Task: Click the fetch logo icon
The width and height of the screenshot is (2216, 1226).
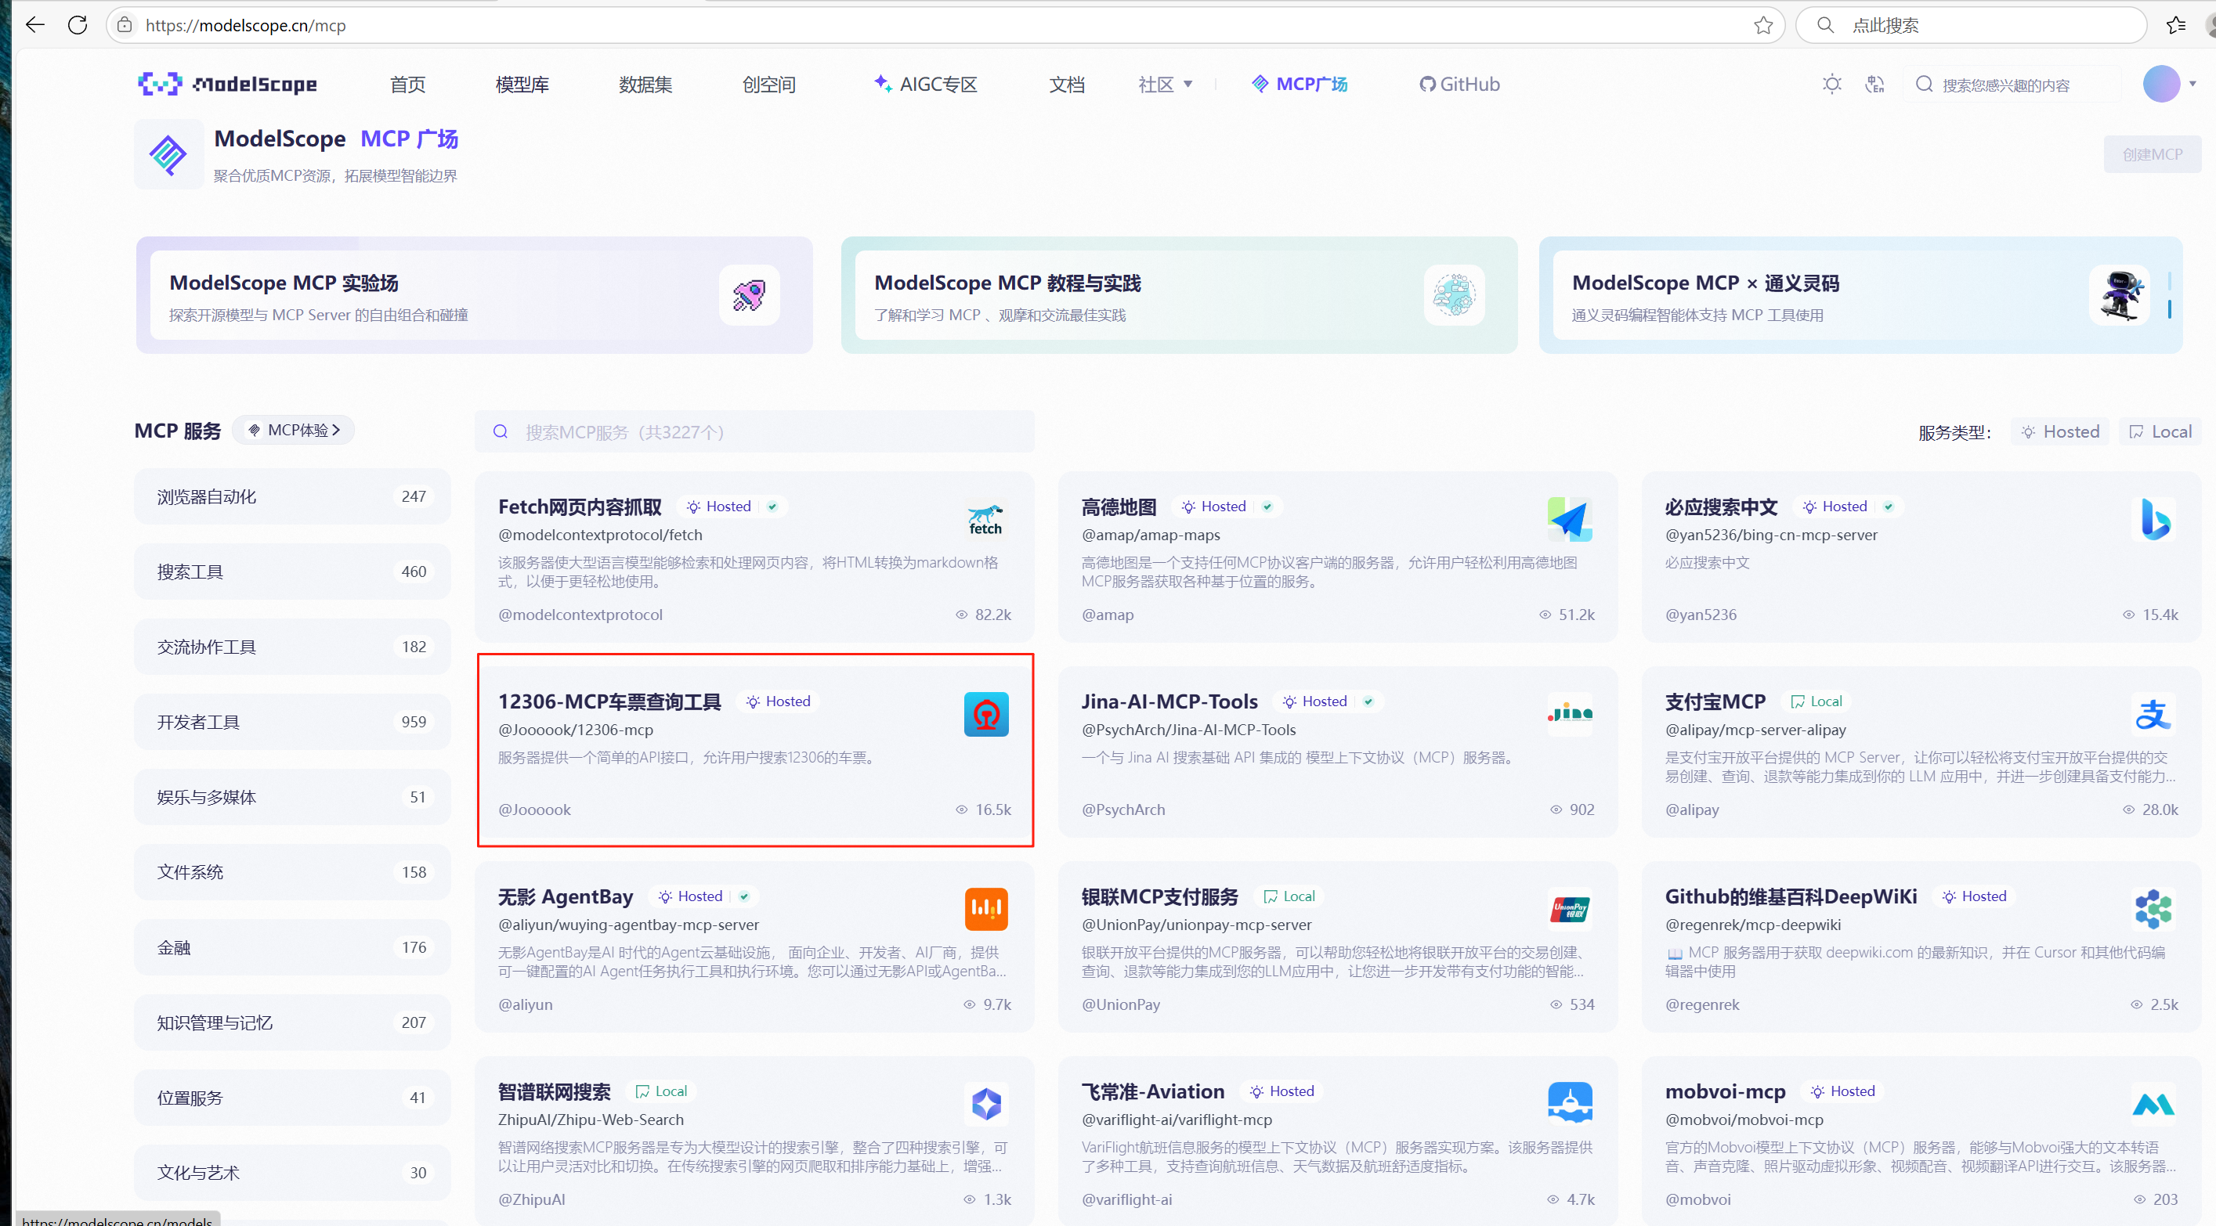Action: point(986,519)
